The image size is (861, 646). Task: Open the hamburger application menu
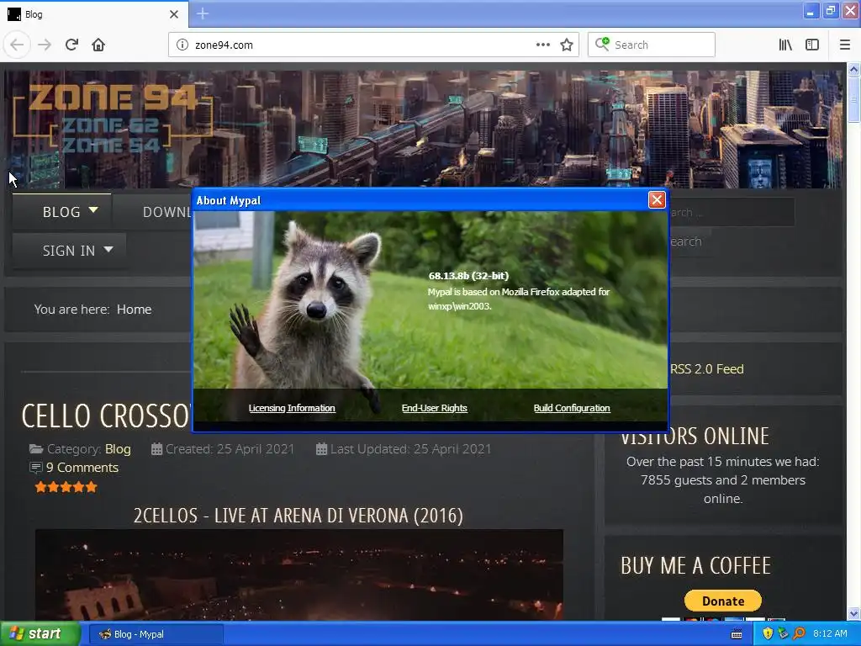pyautogui.click(x=845, y=45)
